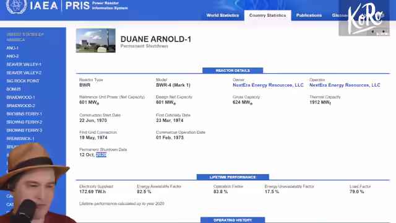396x223 pixels.
Task: Open BROWNS FERRY-2 reactor page
Action: tap(24, 122)
